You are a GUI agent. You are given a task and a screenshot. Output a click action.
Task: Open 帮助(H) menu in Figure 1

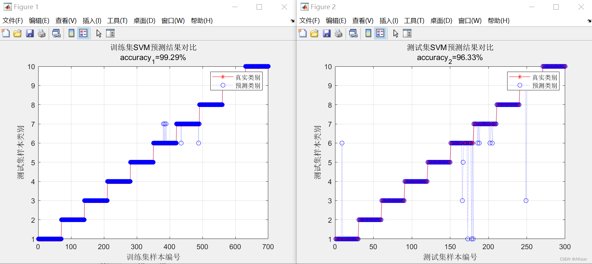pos(202,20)
